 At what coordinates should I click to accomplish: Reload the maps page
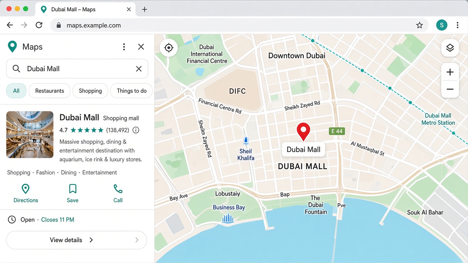pyautogui.click(x=39, y=25)
